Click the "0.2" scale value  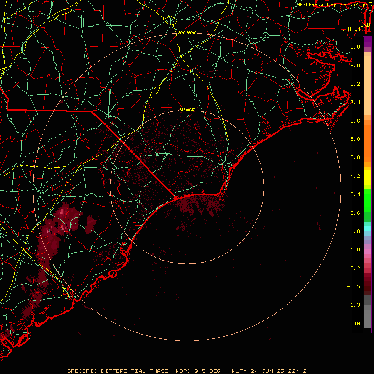click(355, 268)
